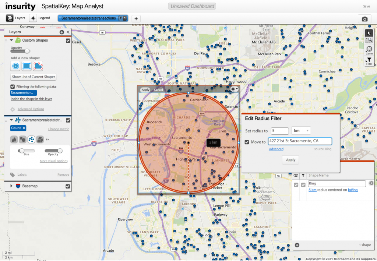Click More visual options link

pos(54,161)
